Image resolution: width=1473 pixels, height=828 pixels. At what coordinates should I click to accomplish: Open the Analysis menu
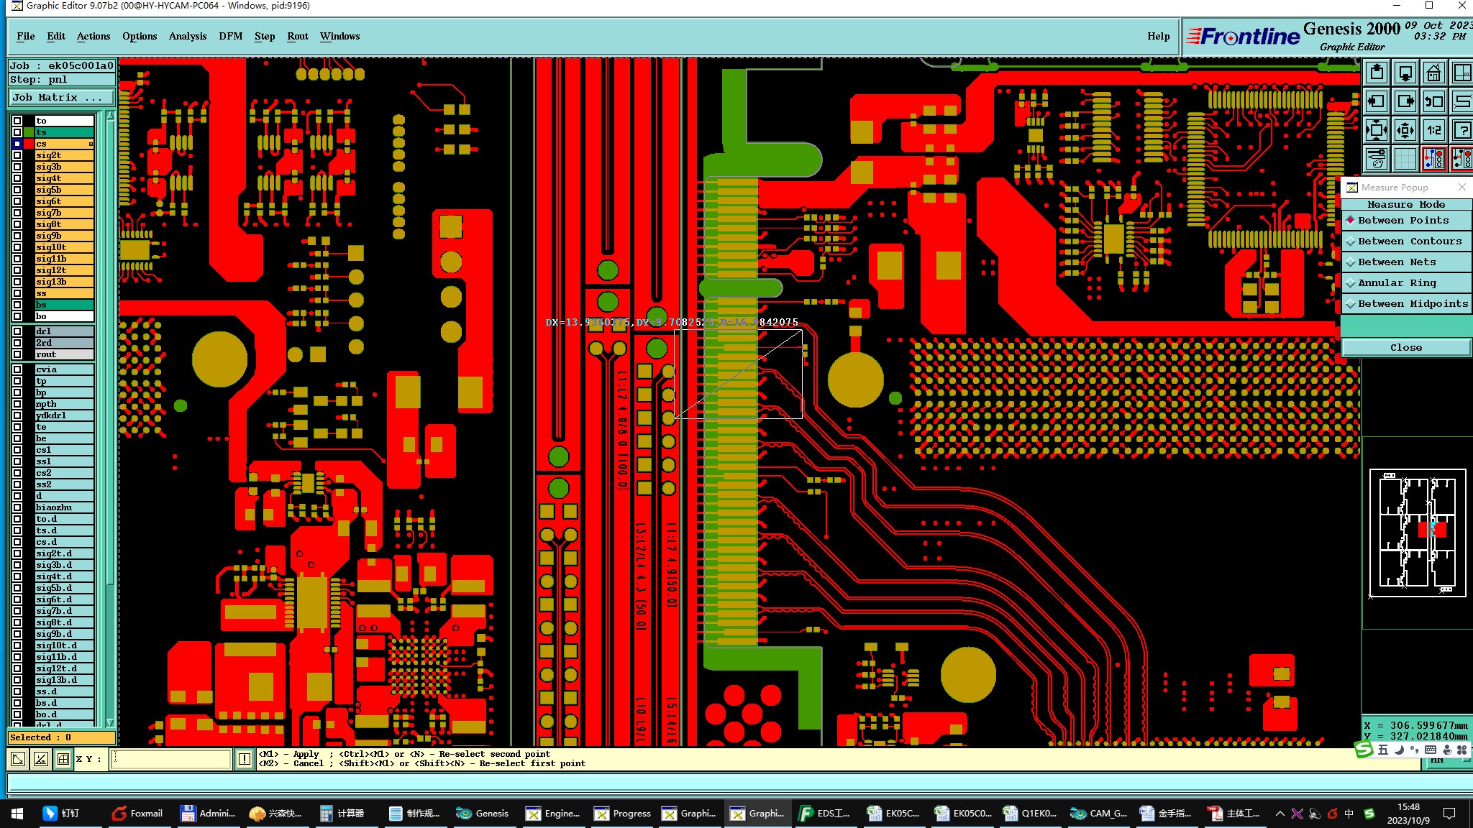point(187,36)
